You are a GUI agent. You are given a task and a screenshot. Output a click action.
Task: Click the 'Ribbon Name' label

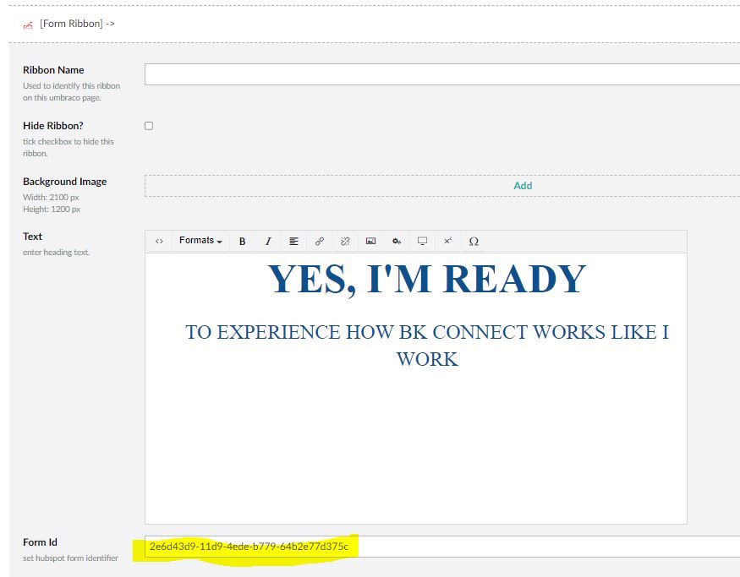click(x=53, y=70)
